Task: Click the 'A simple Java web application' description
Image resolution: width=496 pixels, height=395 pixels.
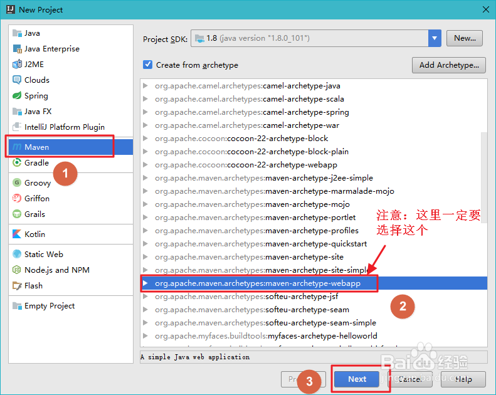Action: coord(195,357)
